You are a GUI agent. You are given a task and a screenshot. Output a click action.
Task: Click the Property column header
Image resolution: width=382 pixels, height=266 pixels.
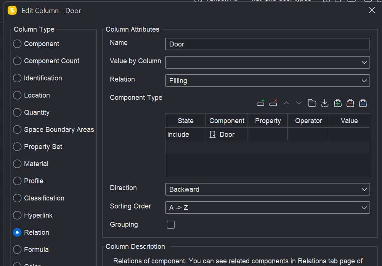(268, 120)
